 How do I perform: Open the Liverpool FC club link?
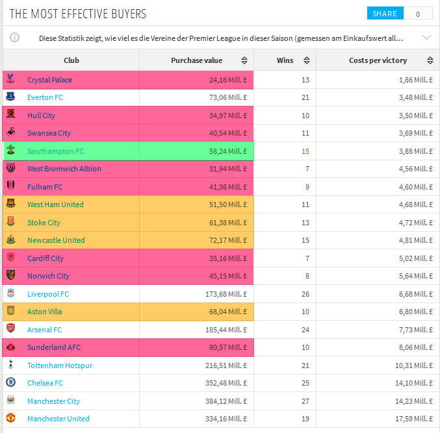(x=48, y=294)
